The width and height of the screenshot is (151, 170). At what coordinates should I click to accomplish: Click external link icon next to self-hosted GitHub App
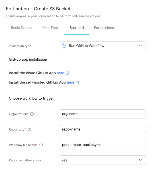point(77,82)
